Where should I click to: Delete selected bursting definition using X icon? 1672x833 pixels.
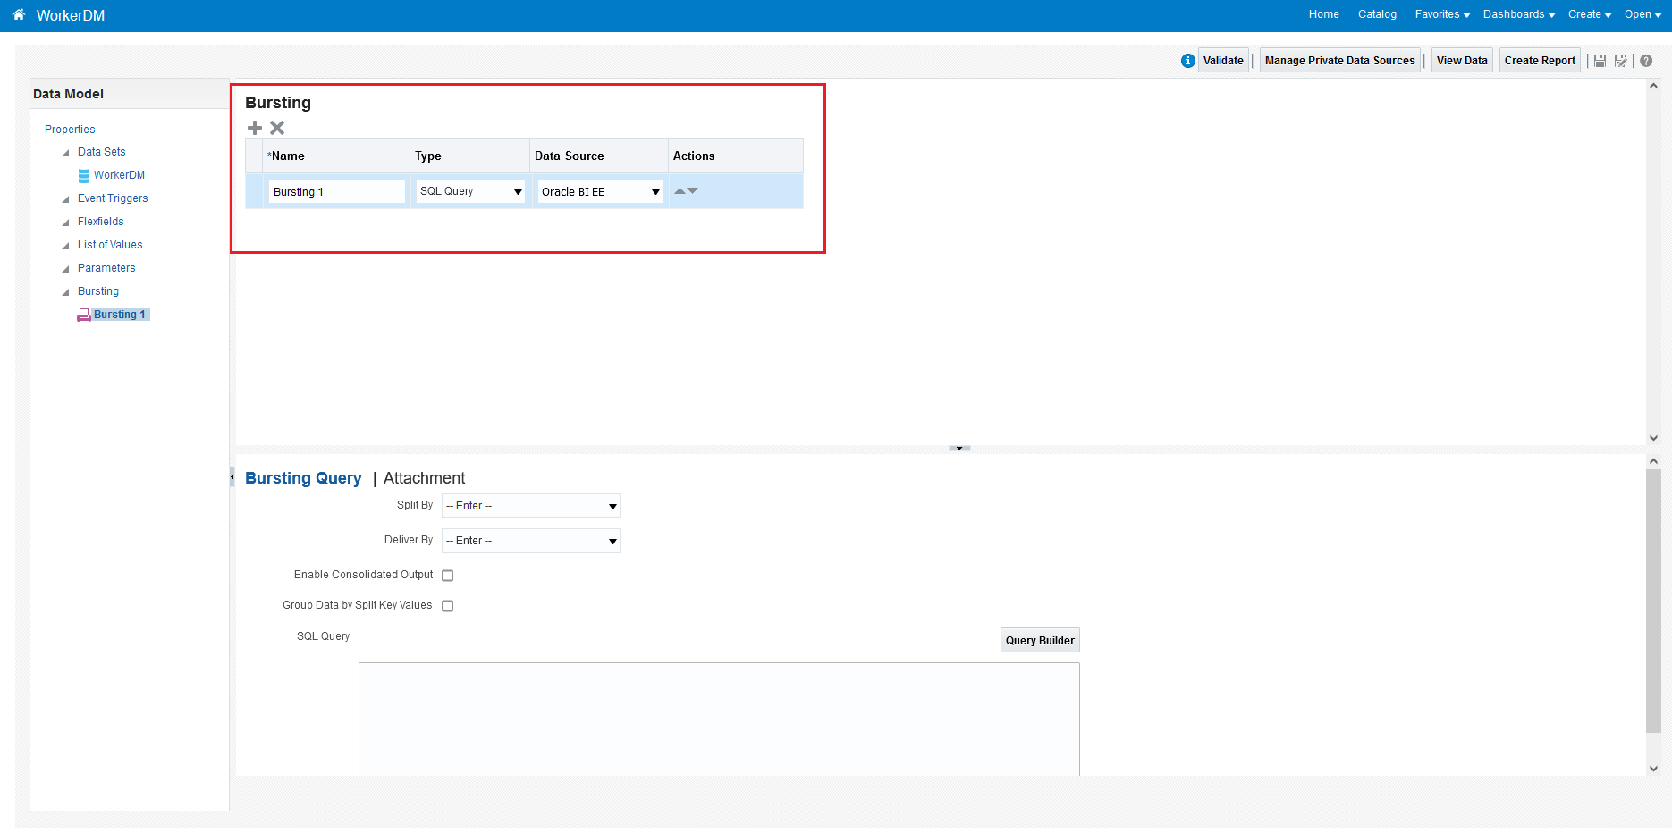(277, 128)
